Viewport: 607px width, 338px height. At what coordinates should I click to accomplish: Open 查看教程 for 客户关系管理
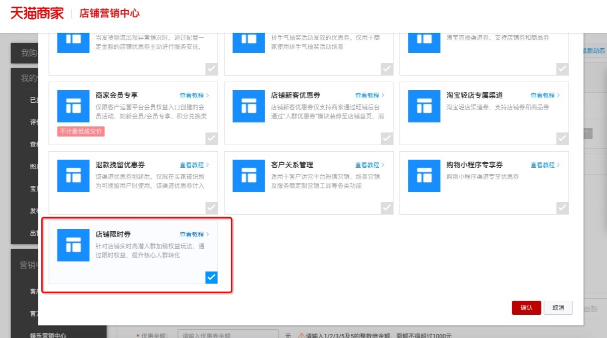click(x=370, y=165)
